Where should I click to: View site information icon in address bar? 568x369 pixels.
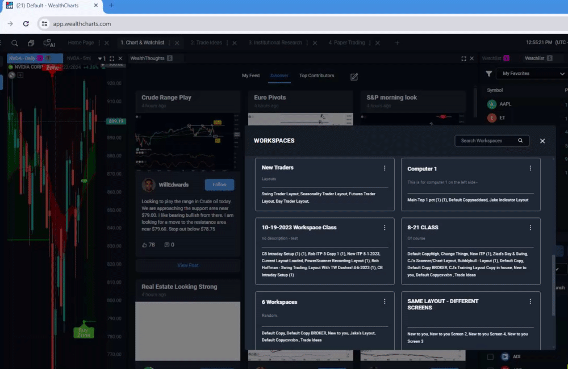pos(44,24)
